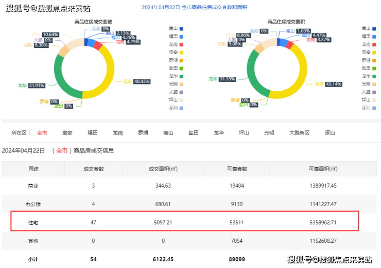Click the 89099 subtotal units cell

[237, 259]
